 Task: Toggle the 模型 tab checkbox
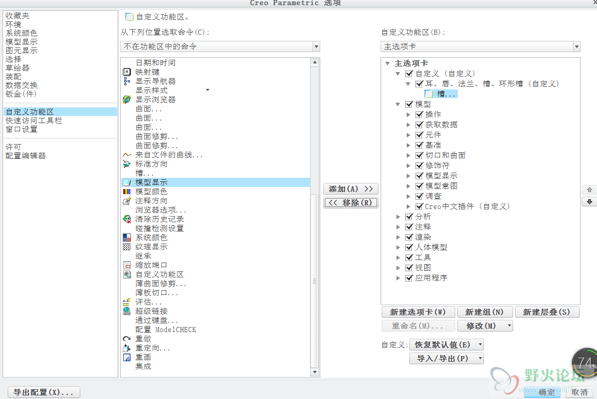click(409, 104)
